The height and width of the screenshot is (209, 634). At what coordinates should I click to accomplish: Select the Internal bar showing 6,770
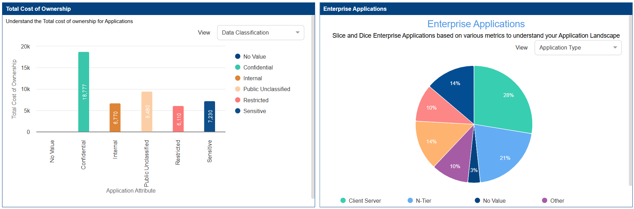tap(115, 118)
